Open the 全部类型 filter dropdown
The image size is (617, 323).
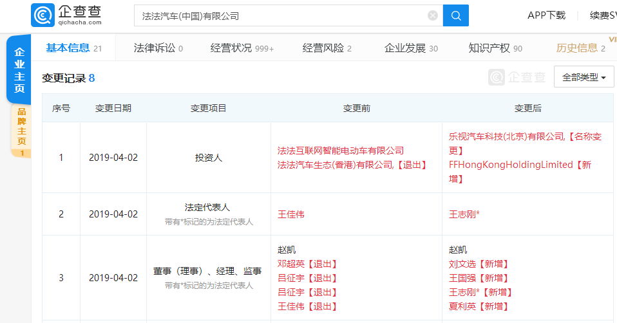pyautogui.click(x=584, y=77)
